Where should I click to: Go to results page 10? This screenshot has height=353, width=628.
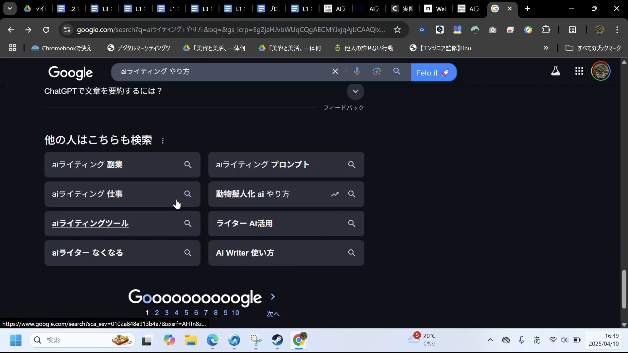click(235, 313)
